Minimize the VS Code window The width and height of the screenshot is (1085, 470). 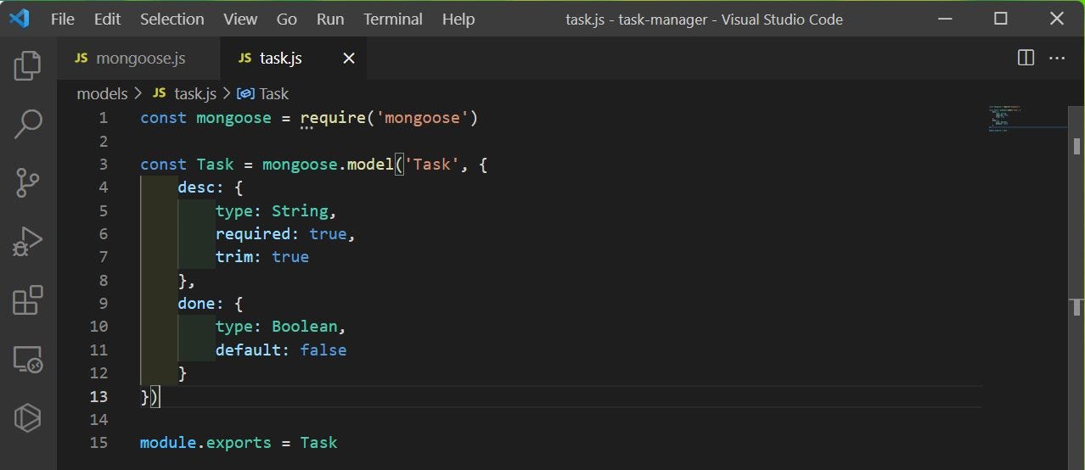tap(945, 19)
